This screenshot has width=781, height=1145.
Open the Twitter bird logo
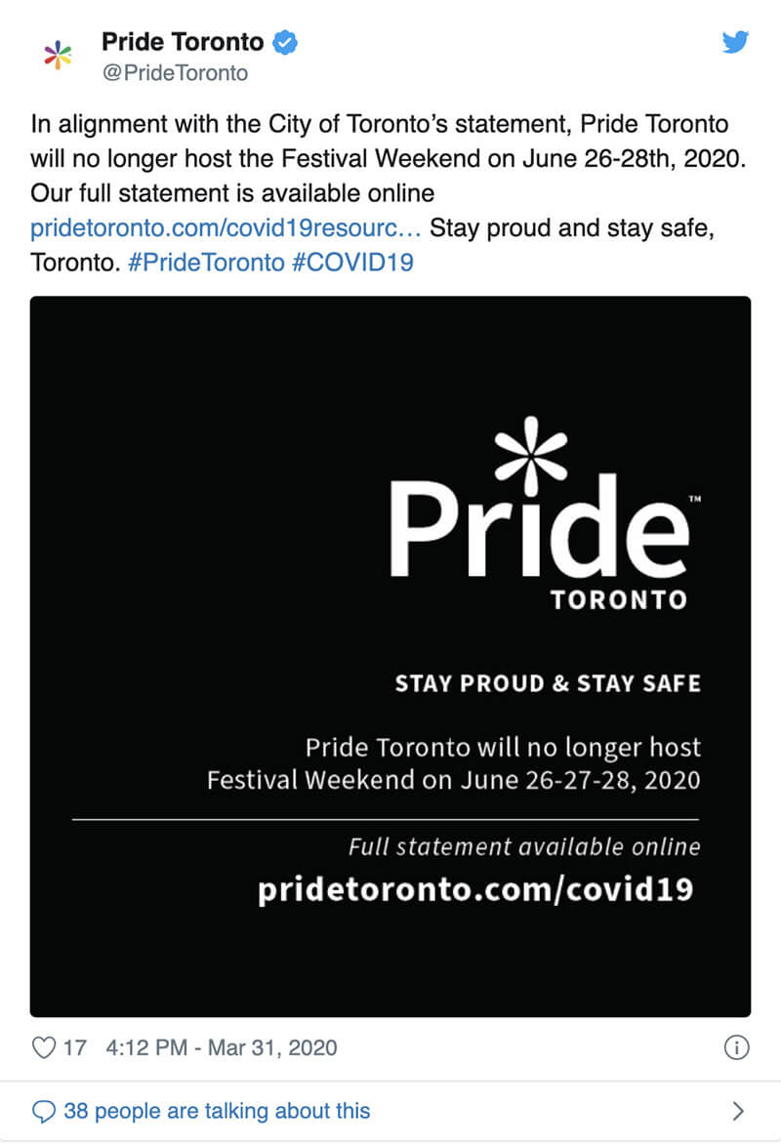735,42
